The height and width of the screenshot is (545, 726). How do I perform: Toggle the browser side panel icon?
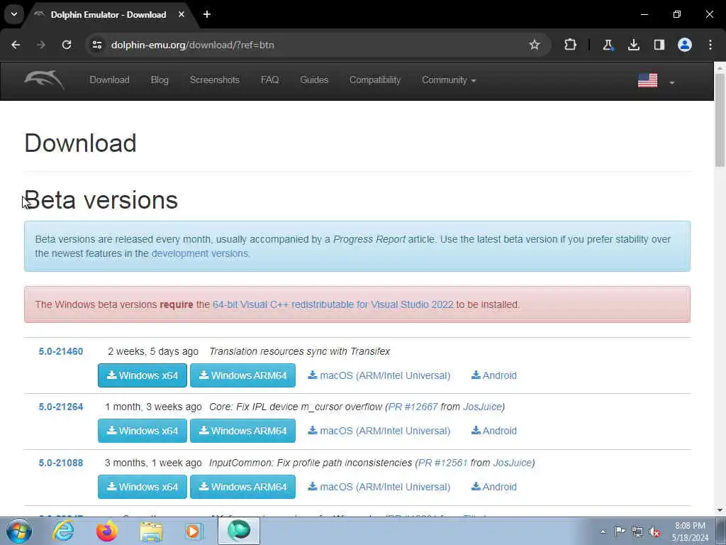pos(659,45)
